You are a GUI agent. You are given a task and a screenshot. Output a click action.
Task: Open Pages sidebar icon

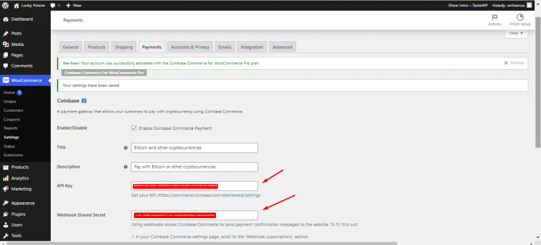pos(5,55)
